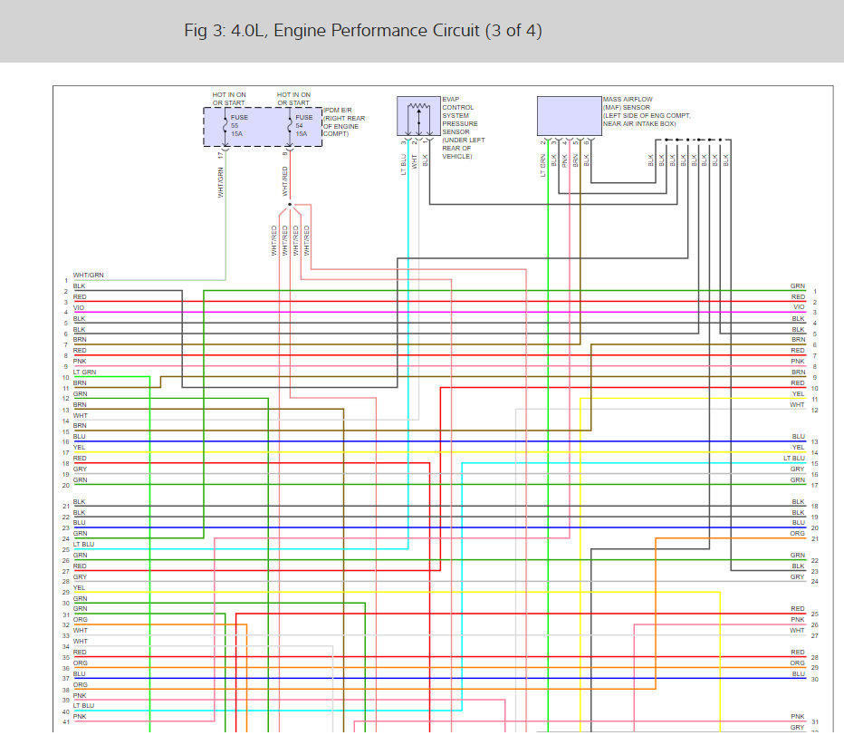844x745 pixels.
Task: Click the 'HOT IN ON OR START' text above fuse 55
Action: (229, 99)
